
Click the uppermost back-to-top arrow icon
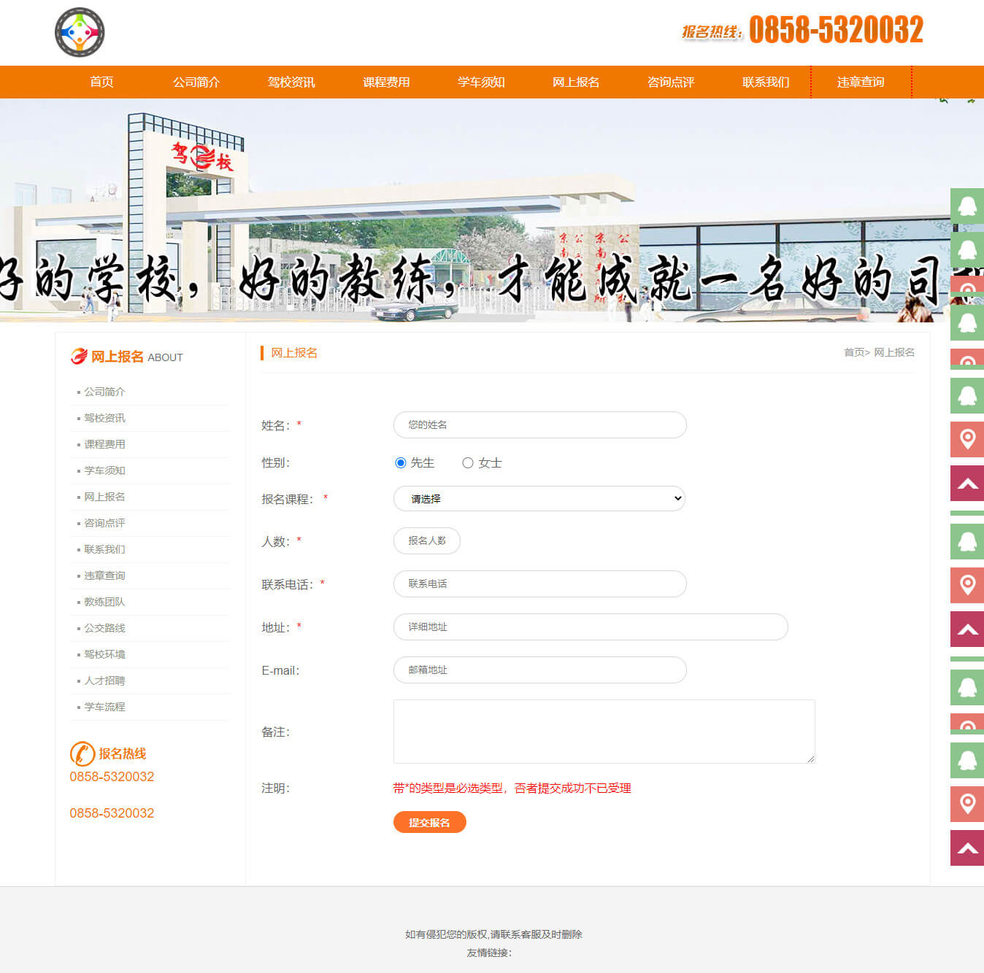coord(967,484)
